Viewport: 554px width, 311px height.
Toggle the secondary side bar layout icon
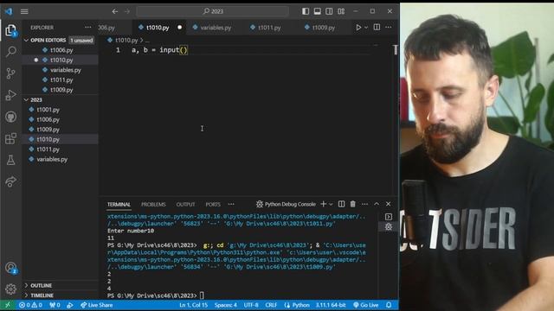click(x=329, y=11)
